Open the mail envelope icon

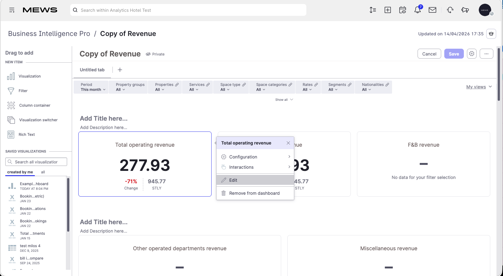click(432, 10)
